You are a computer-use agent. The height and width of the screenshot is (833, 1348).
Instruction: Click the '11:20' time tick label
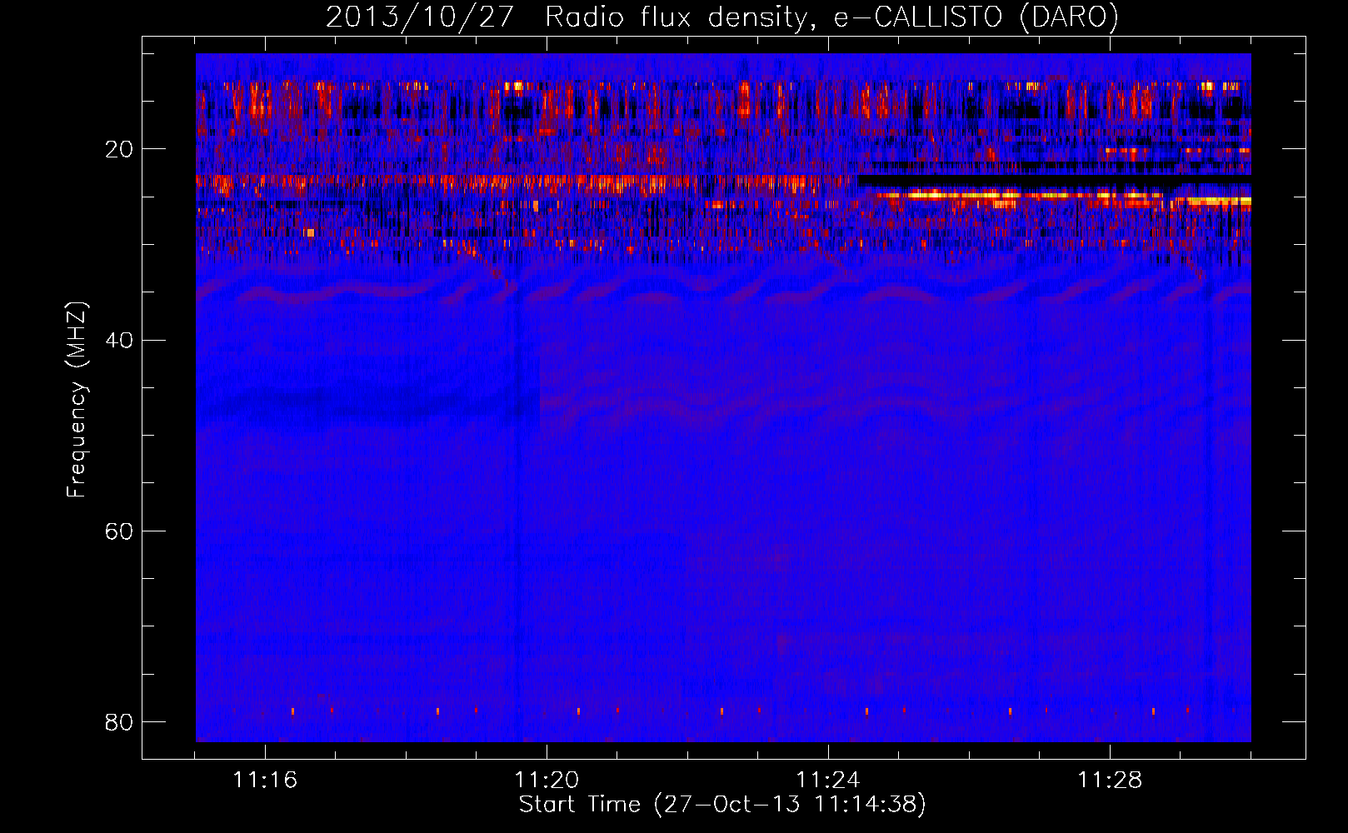pos(547,781)
